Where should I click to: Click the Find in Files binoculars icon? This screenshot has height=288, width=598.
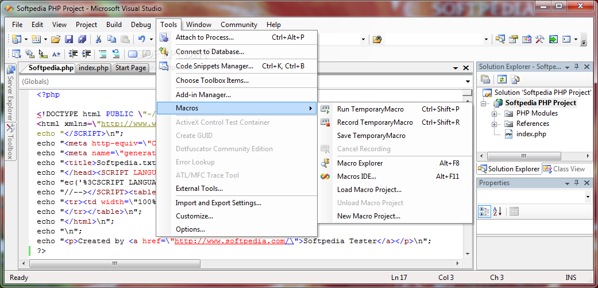377,39
